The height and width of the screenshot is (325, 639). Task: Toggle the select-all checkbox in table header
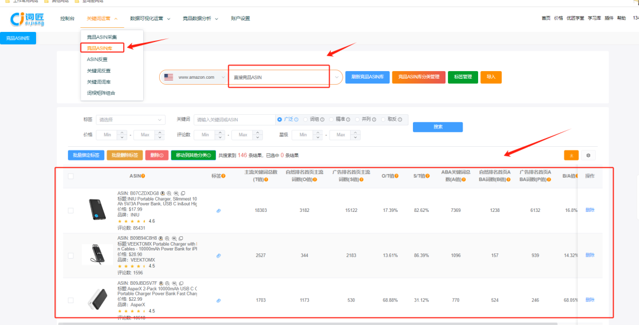(x=71, y=176)
